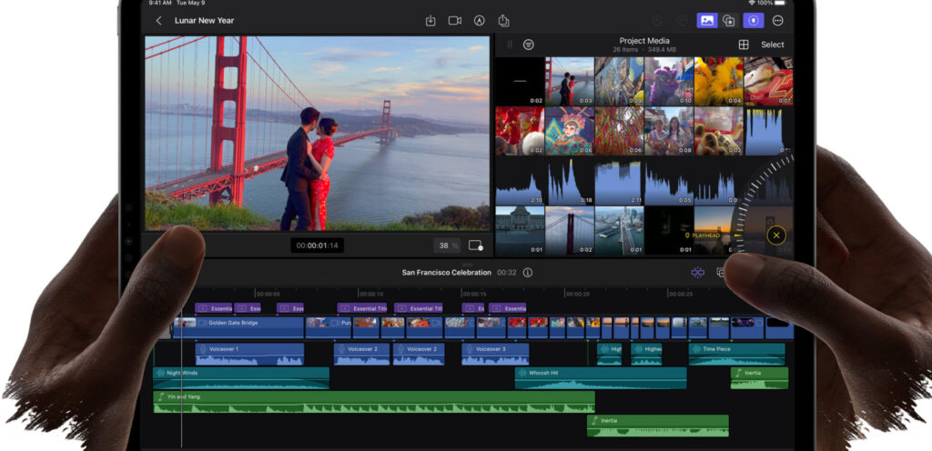Select the Yin and Yang music clip
Image resolution: width=932 pixels, height=451 pixels.
[x=374, y=402]
